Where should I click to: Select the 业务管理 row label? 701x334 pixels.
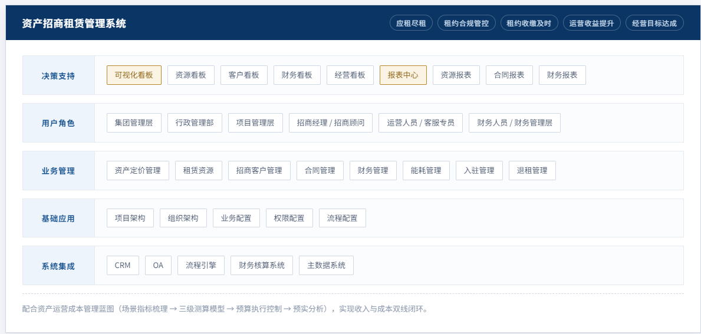(58, 171)
